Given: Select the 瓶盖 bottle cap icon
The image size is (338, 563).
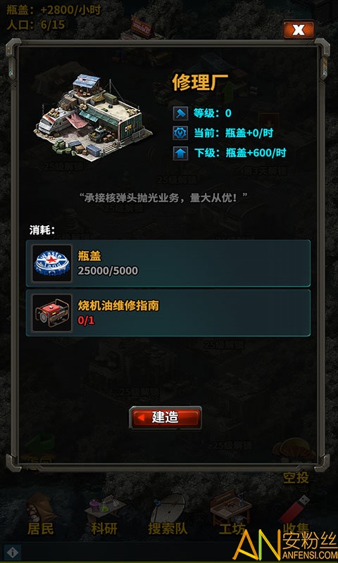Looking at the screenshot, I should pos(51,263).
